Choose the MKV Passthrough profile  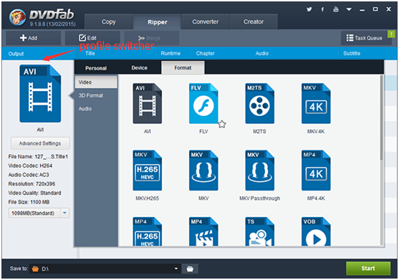tap(259, 170)
